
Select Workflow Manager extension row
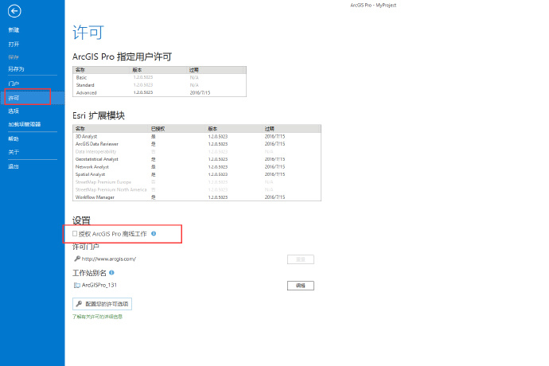pos(197,197)
